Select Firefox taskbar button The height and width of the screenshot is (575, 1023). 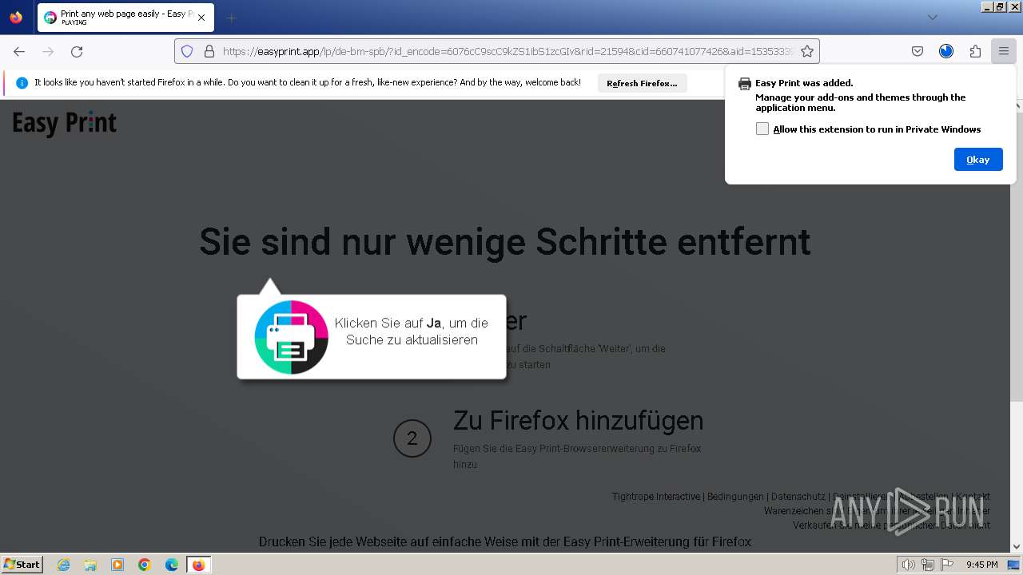198,565
